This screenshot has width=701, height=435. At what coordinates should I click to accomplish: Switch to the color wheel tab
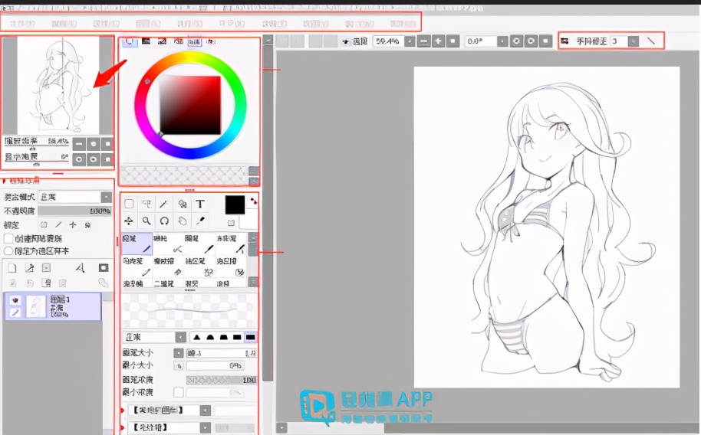(x=129, y=41)
